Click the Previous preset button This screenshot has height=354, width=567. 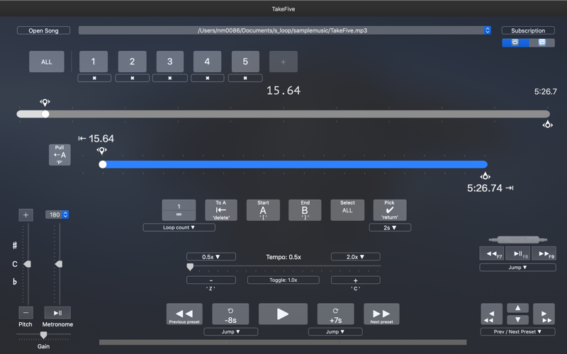(x=184, y=314)
